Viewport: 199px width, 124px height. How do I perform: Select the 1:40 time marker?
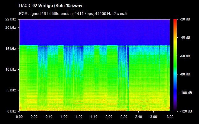(94, 117)
